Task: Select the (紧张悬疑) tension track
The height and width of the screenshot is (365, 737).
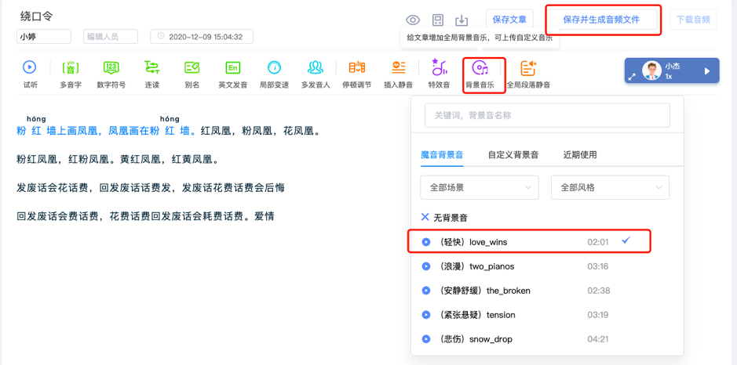Action: pyautogui.click(x=477, y=315)
